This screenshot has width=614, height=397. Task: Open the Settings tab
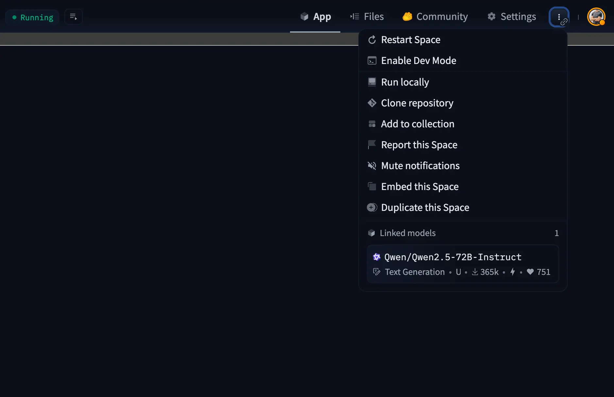pos(511,17)
